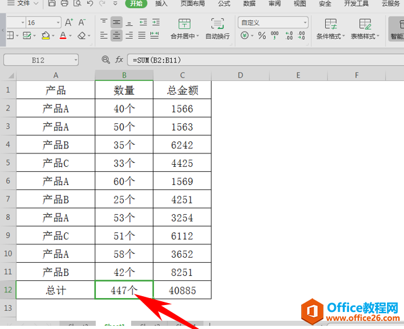Apply percent style format
This screenshot has width=404, height=329.
tap(262, 35)
